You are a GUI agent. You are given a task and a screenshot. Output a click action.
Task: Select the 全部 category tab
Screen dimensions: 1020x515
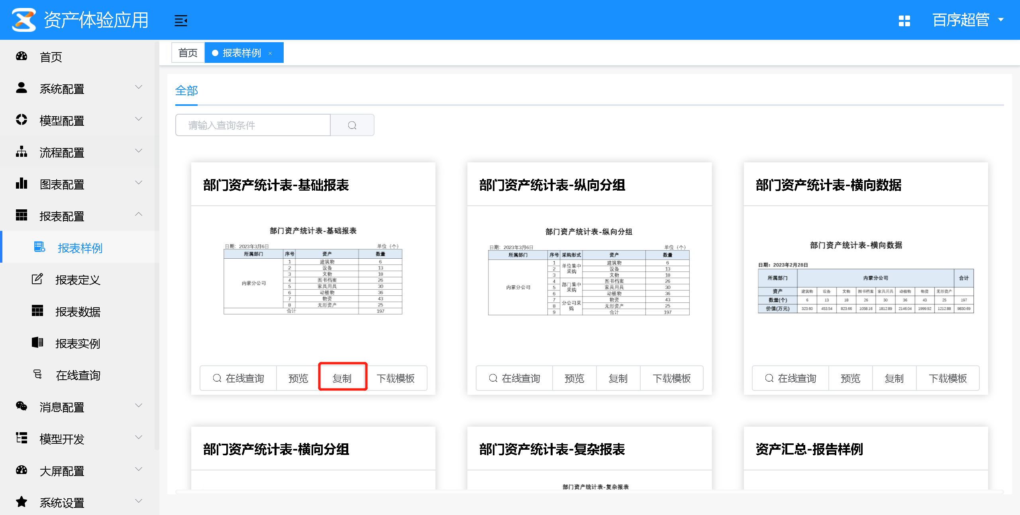point(186,91)
